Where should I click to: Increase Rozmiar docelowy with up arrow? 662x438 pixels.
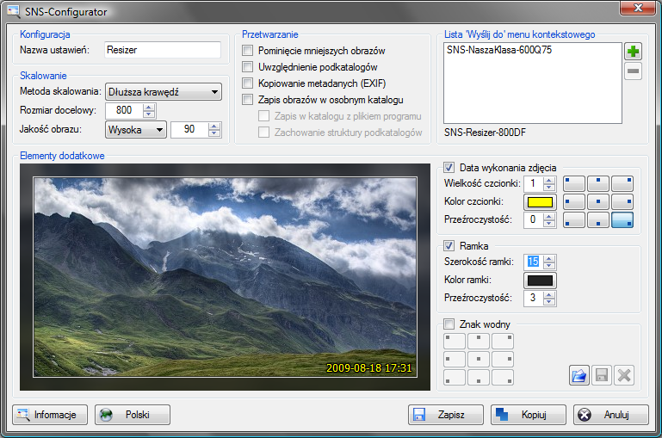pos(149,107)
